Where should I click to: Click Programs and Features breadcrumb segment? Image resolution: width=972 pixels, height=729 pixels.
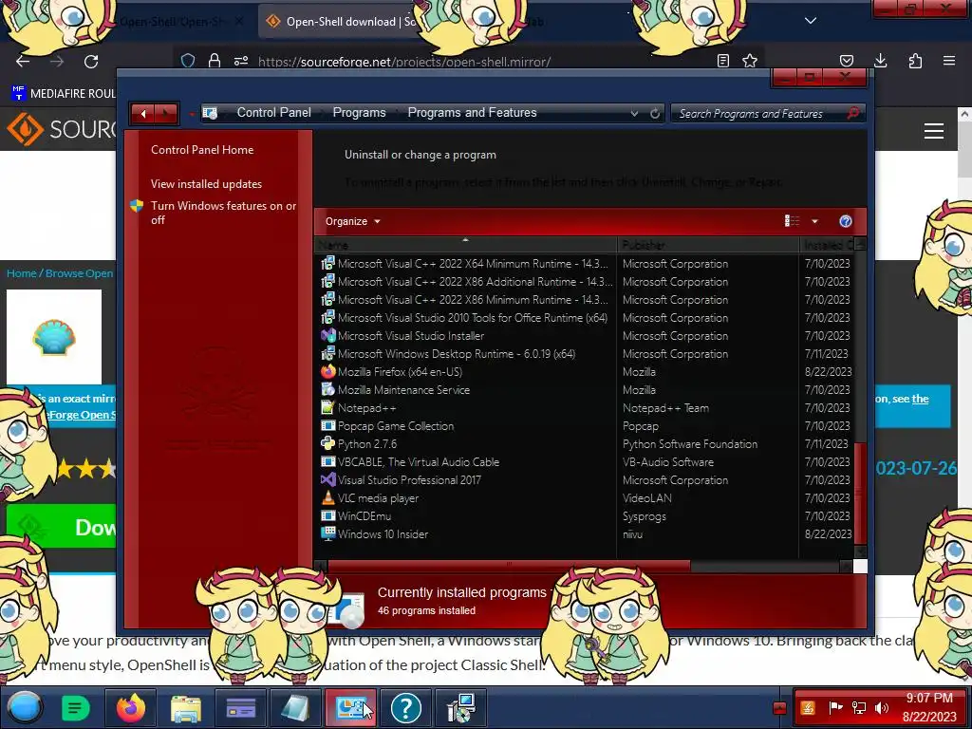[x=472, y=112]
